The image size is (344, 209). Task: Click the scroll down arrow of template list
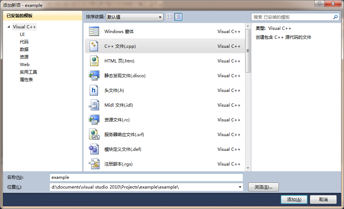(248, 168)
